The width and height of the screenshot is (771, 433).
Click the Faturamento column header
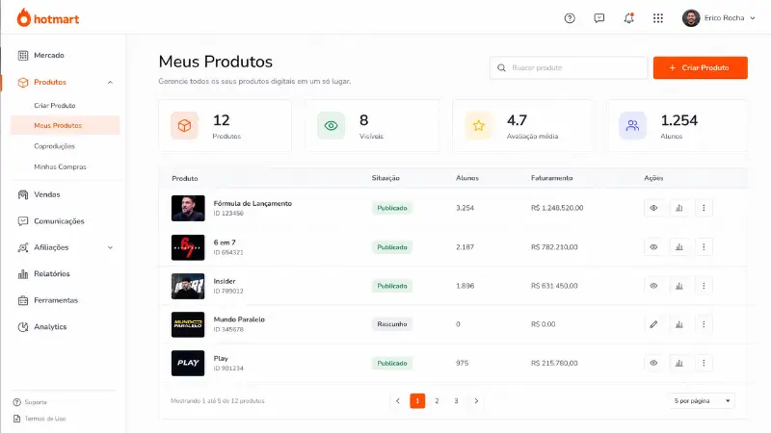click(x=551, y=178)
